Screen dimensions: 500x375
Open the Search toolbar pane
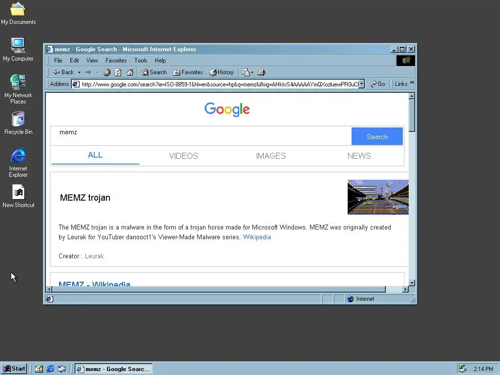(154, 72)
